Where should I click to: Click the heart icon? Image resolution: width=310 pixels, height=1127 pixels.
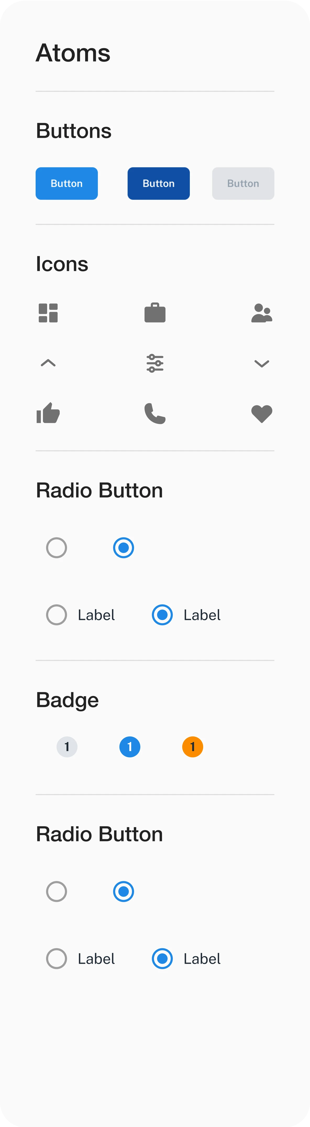(262, 413)
